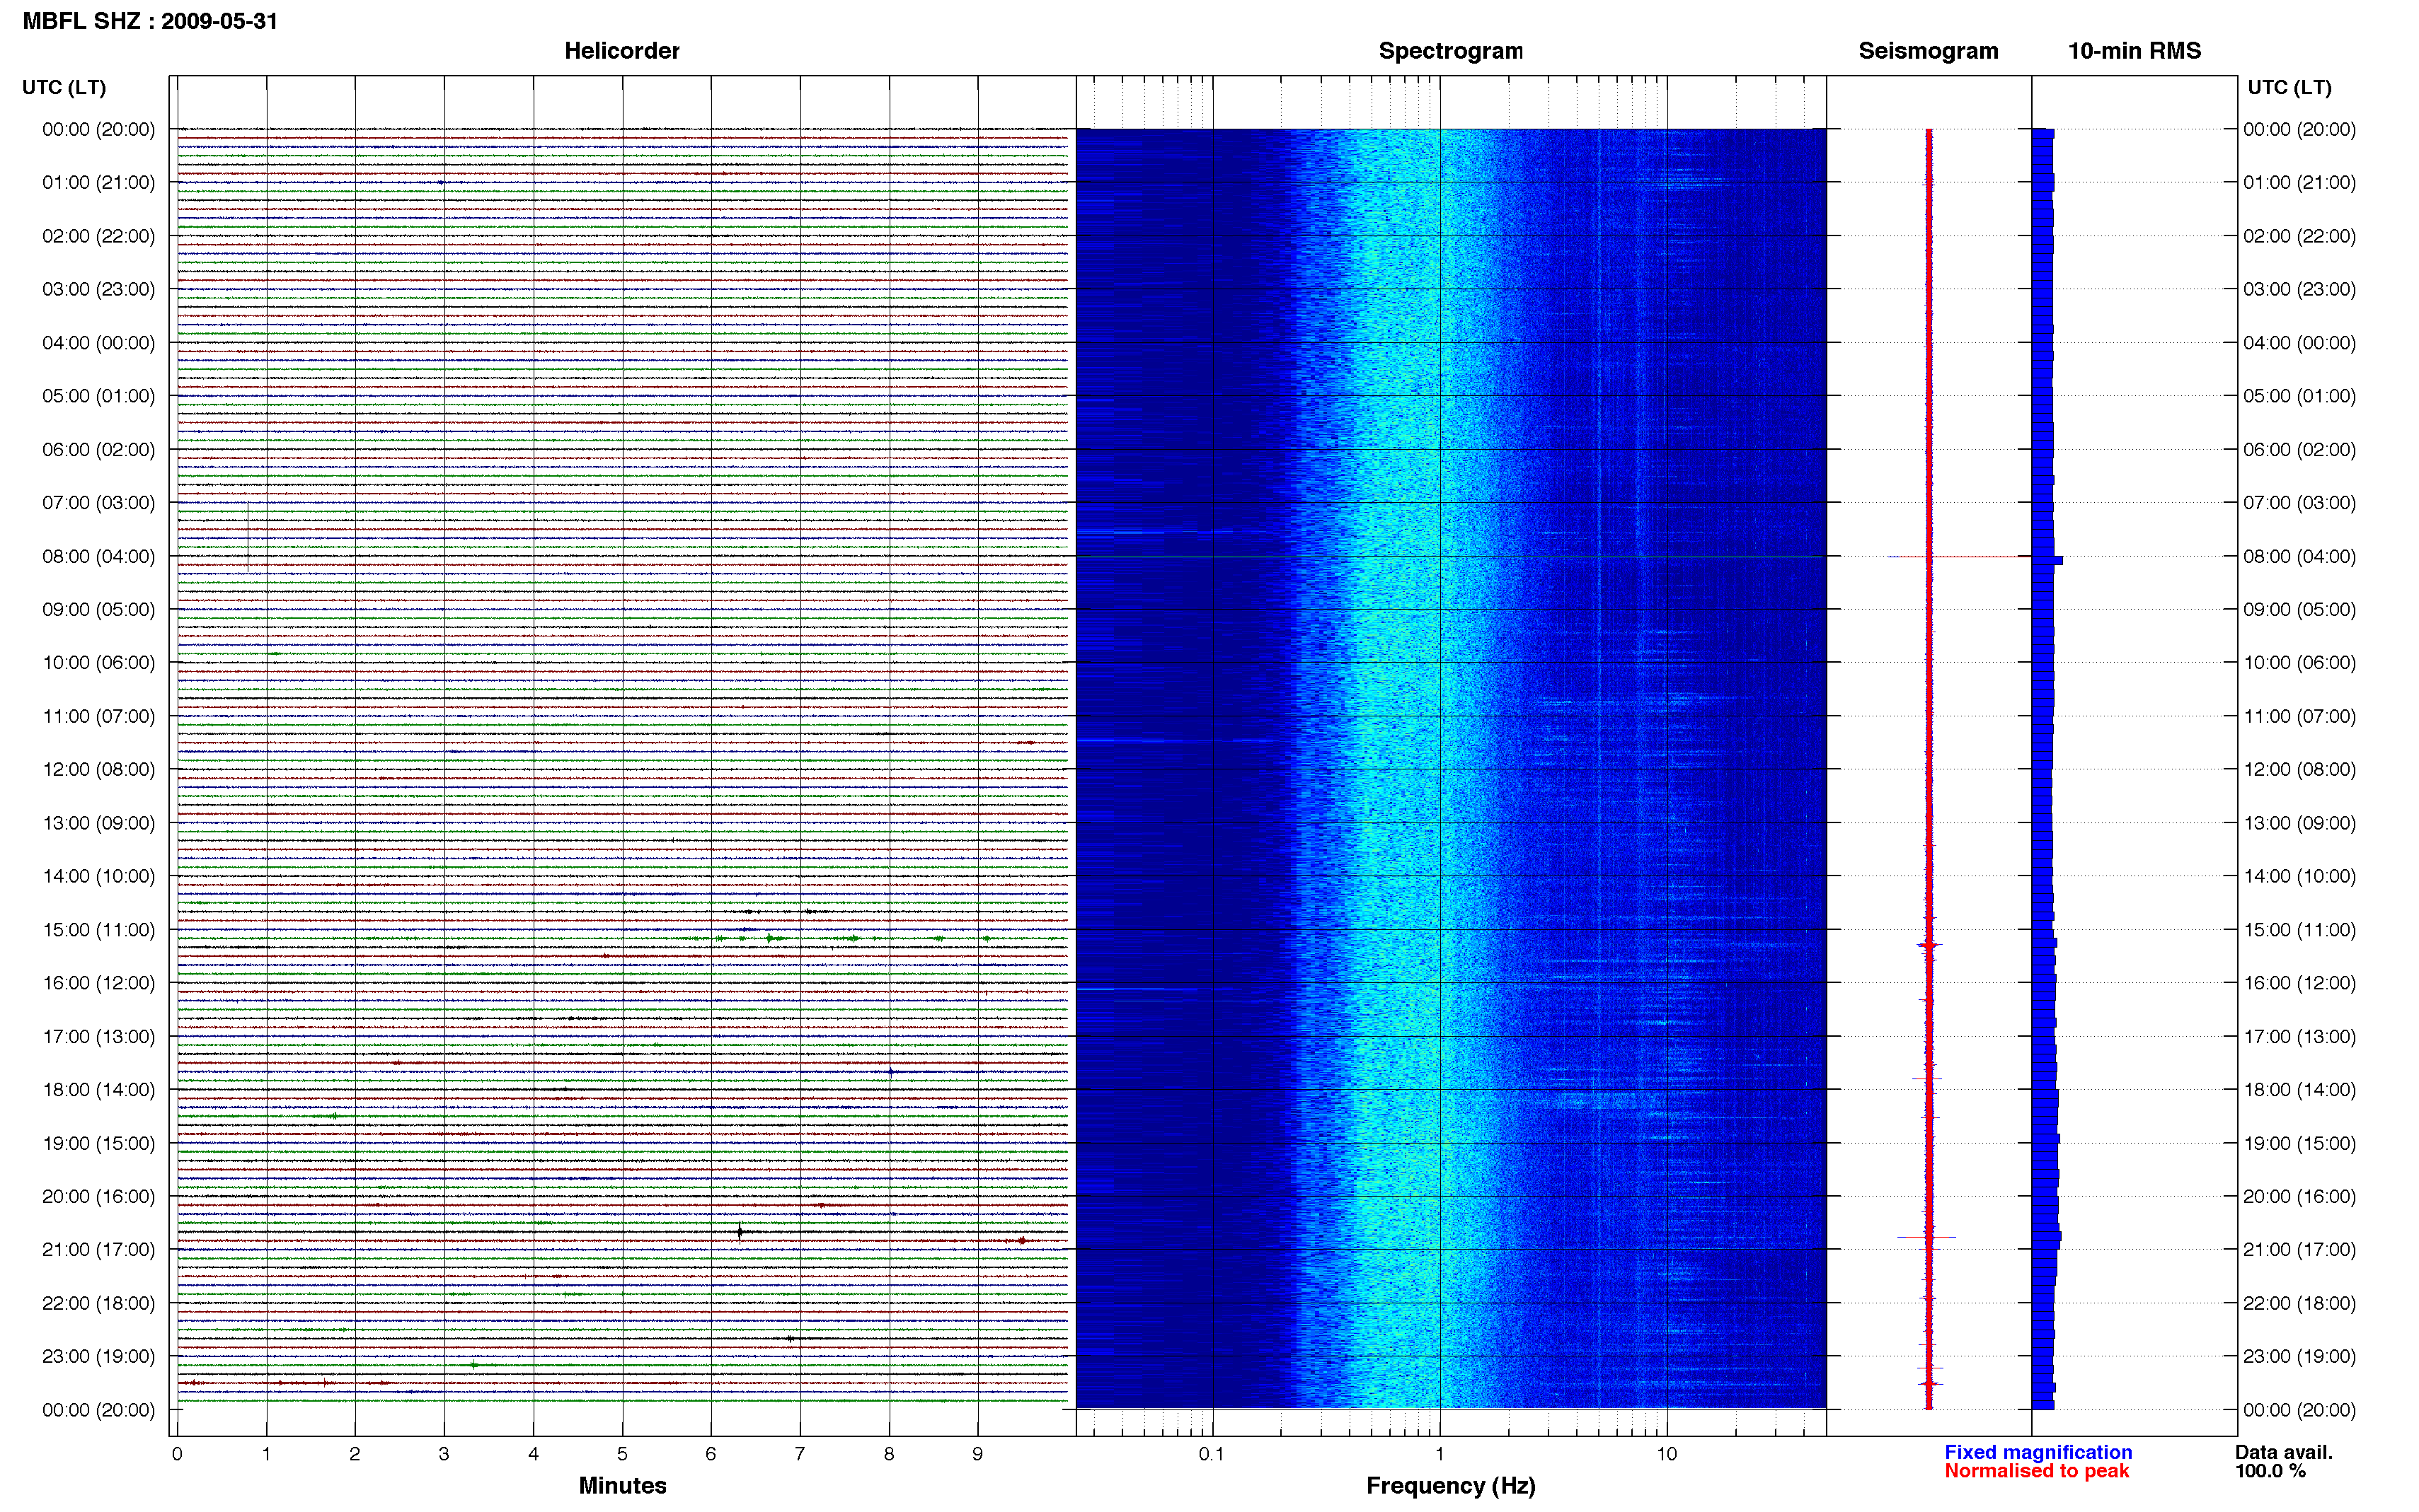This screenshot has height=1512, width=2419.
Task: Click left time label 15:00 (11:00)
Action: pos(98,930)
